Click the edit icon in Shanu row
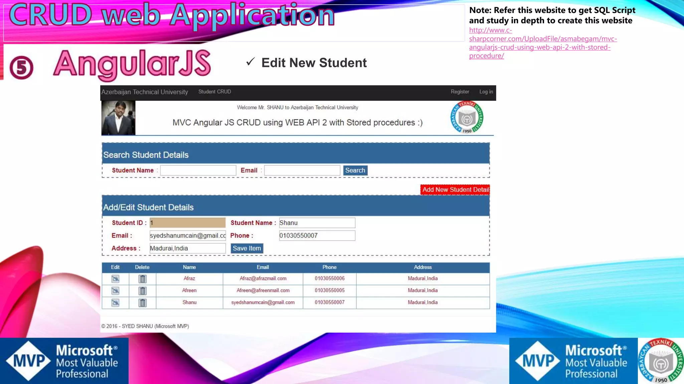Viewport: 684px width, 384px height. point(115,303)
